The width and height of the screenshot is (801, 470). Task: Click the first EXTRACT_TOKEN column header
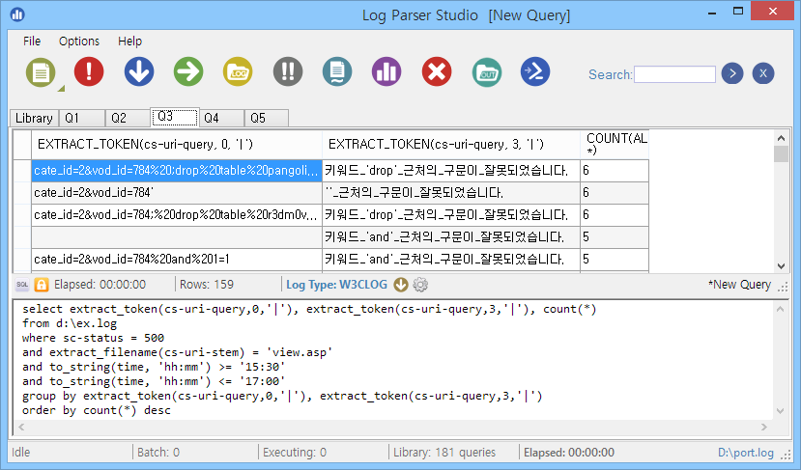point(177,145)
